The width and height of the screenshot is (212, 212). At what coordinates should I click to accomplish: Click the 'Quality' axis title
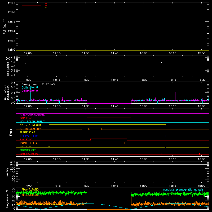(x=7, y=172)
